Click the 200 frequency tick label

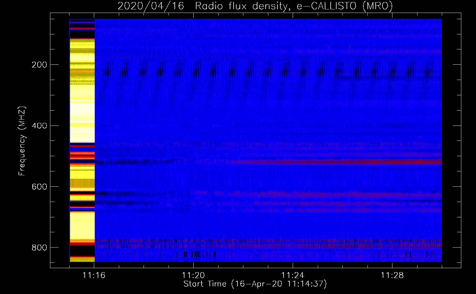(39, 65)
